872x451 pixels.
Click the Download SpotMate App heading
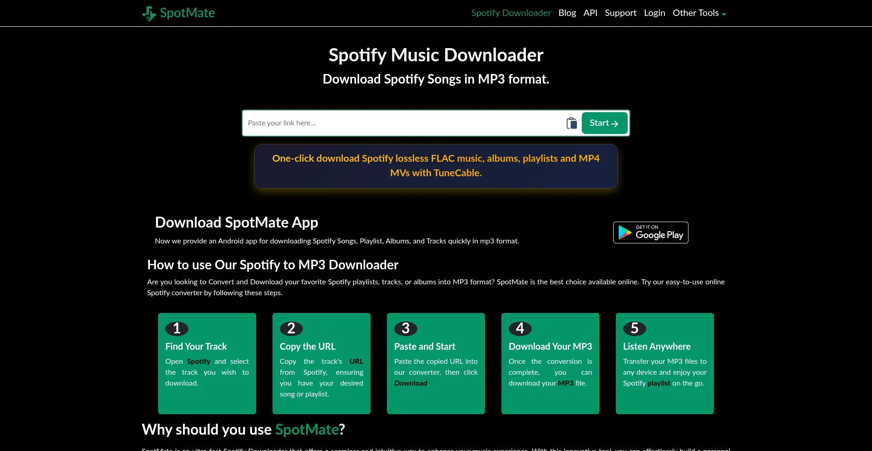pos(237,223)
